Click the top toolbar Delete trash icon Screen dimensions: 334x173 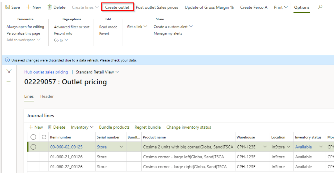[x=49, y=7]
